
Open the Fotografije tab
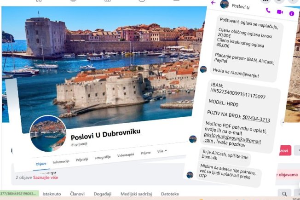point(103,157)
